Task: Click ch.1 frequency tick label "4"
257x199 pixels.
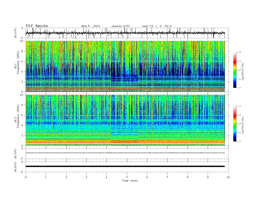Action: (x=23, y=72)
